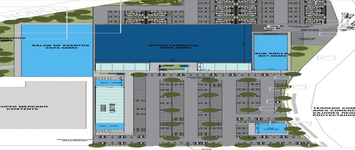Image resolution: width=355 pixels, height=150 pixels.
Task: Click the Posible Conexion con Super Mercado note
Action: tap(75, 140)
